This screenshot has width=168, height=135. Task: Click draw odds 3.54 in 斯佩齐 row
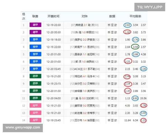(136, 47)
